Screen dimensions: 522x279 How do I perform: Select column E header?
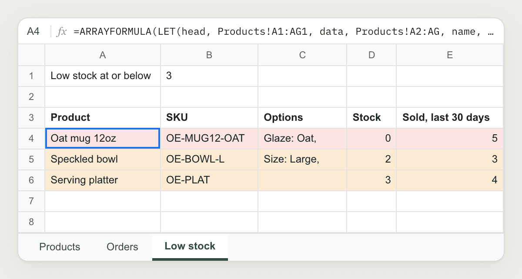(x=450, y=55)
